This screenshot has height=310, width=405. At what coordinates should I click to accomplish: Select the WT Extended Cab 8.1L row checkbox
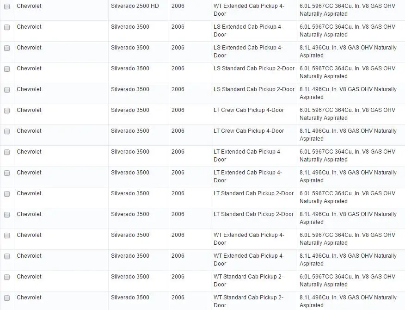7,256
